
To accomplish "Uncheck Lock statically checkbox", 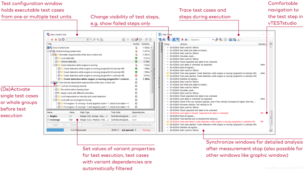I will pyautogui.click(x=56, y=58).
